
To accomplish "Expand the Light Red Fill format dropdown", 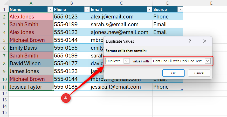I will tap(207, 61).
